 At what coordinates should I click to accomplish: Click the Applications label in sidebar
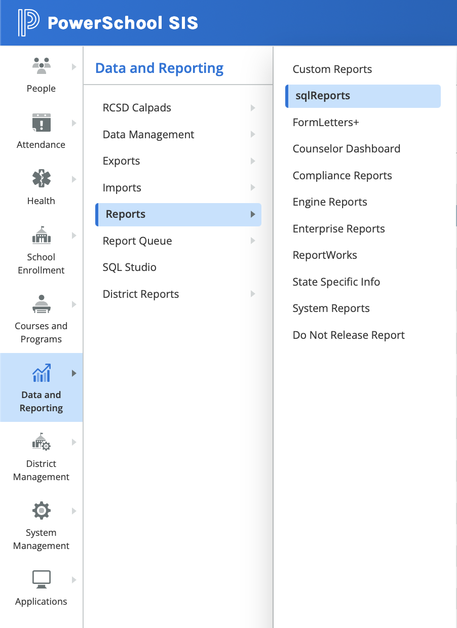(41, 602)
